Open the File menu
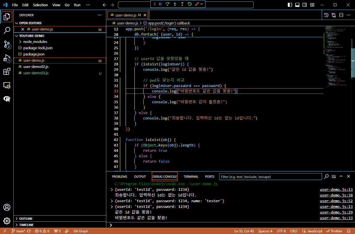The height and width of the screenshot is (234, 355). (x=15, y=5)
